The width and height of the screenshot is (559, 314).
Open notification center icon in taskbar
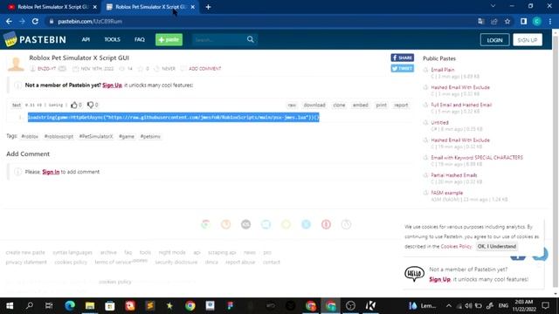tap(545, 305)
